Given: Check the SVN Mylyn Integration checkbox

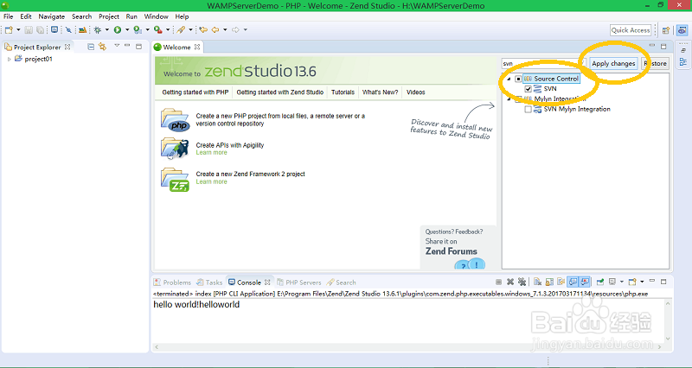Looking at the screenshot, I should (528, 110).
